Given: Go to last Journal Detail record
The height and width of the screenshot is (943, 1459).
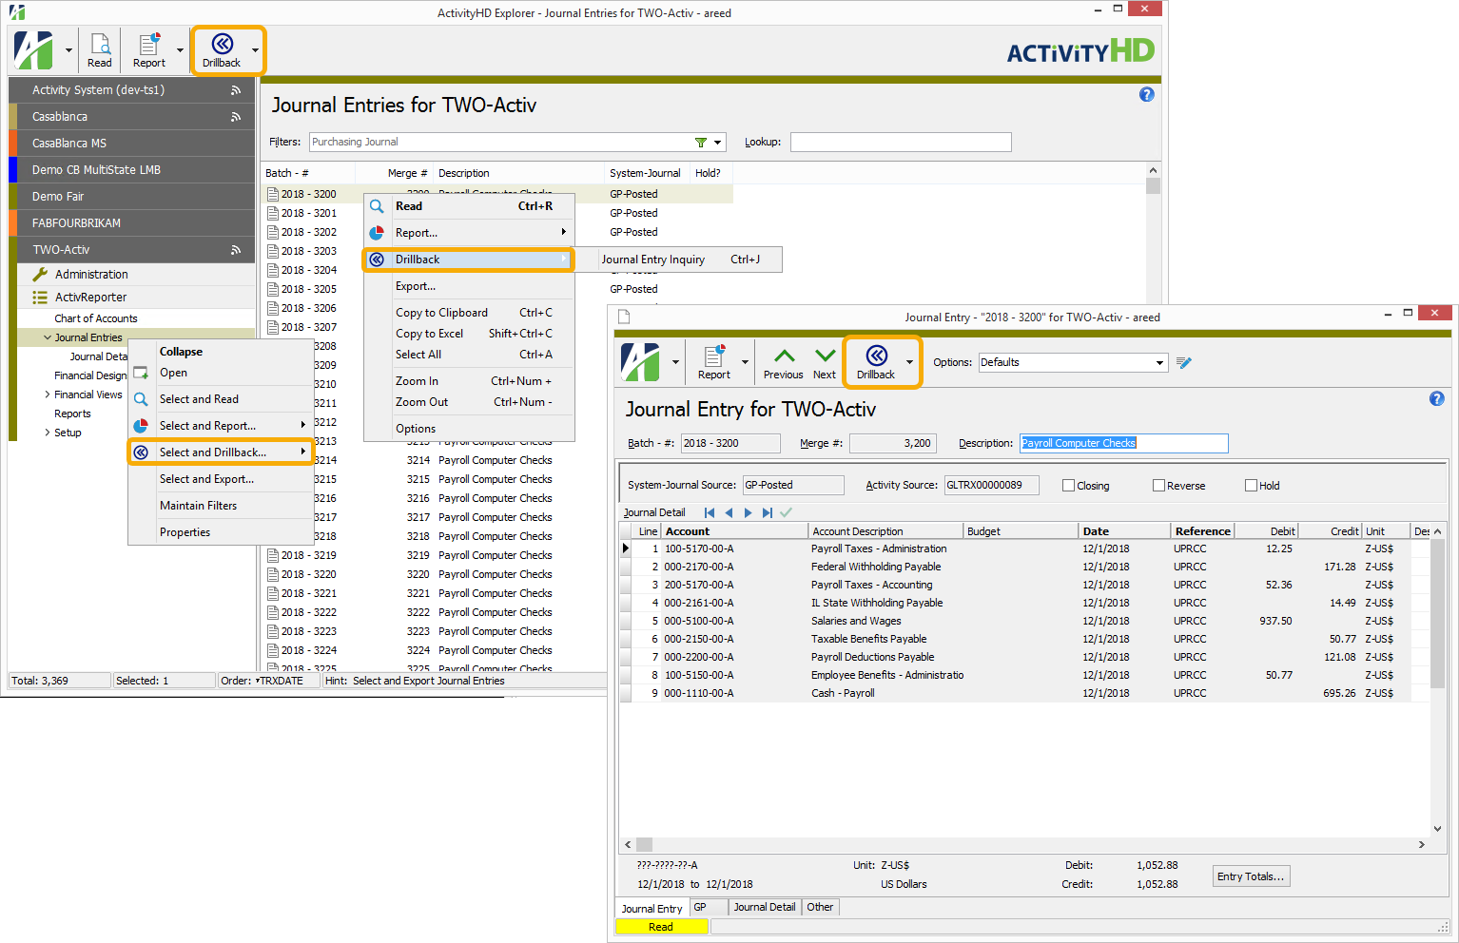Looking at the screenshot, I should tap(768, 512).
